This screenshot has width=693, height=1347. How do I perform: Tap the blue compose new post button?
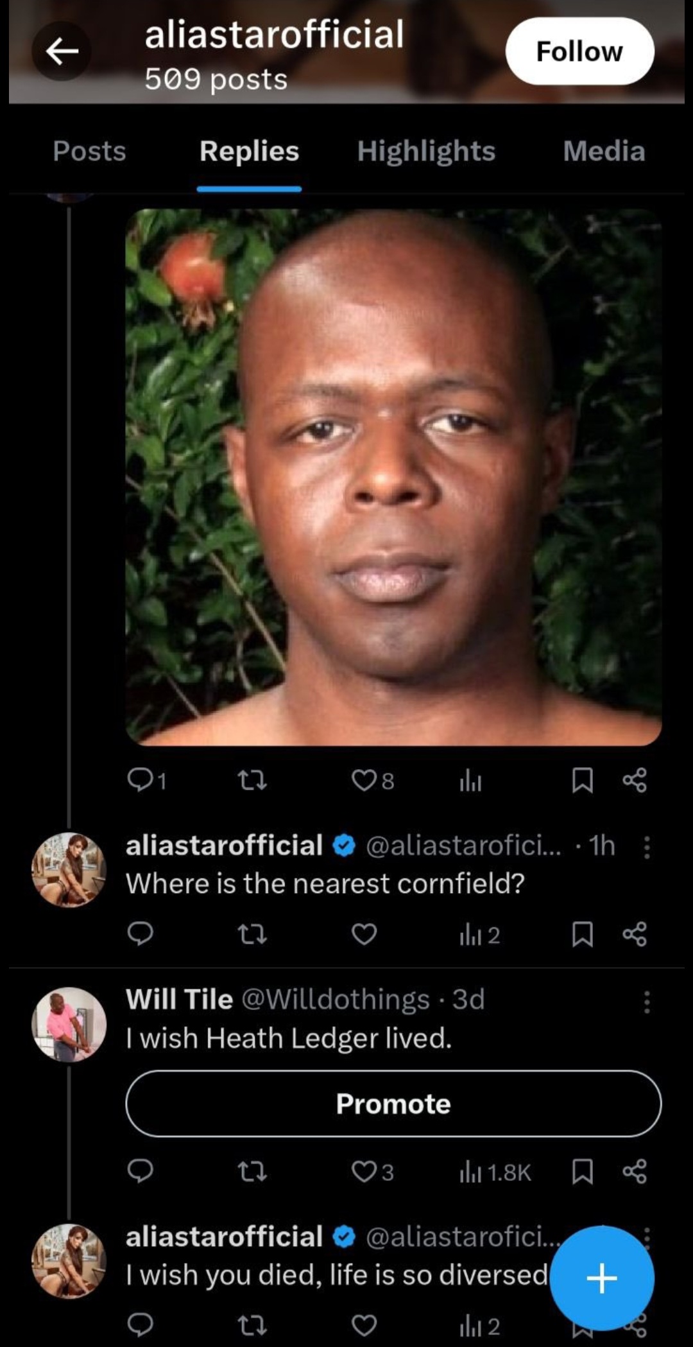click(602, 1278)
